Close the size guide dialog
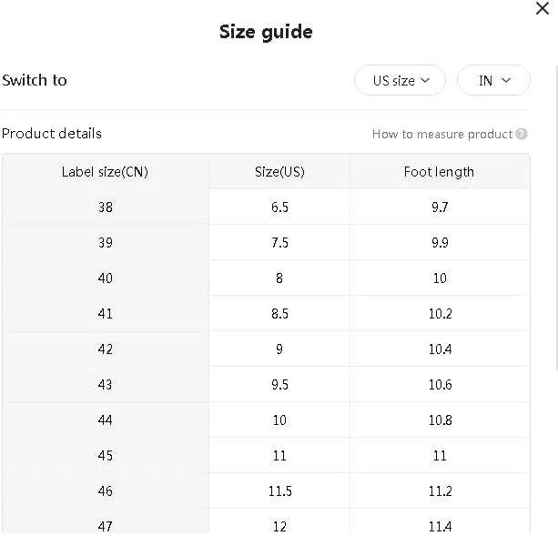The width and height of the screenshot is (558, 536). coord(543,9)
